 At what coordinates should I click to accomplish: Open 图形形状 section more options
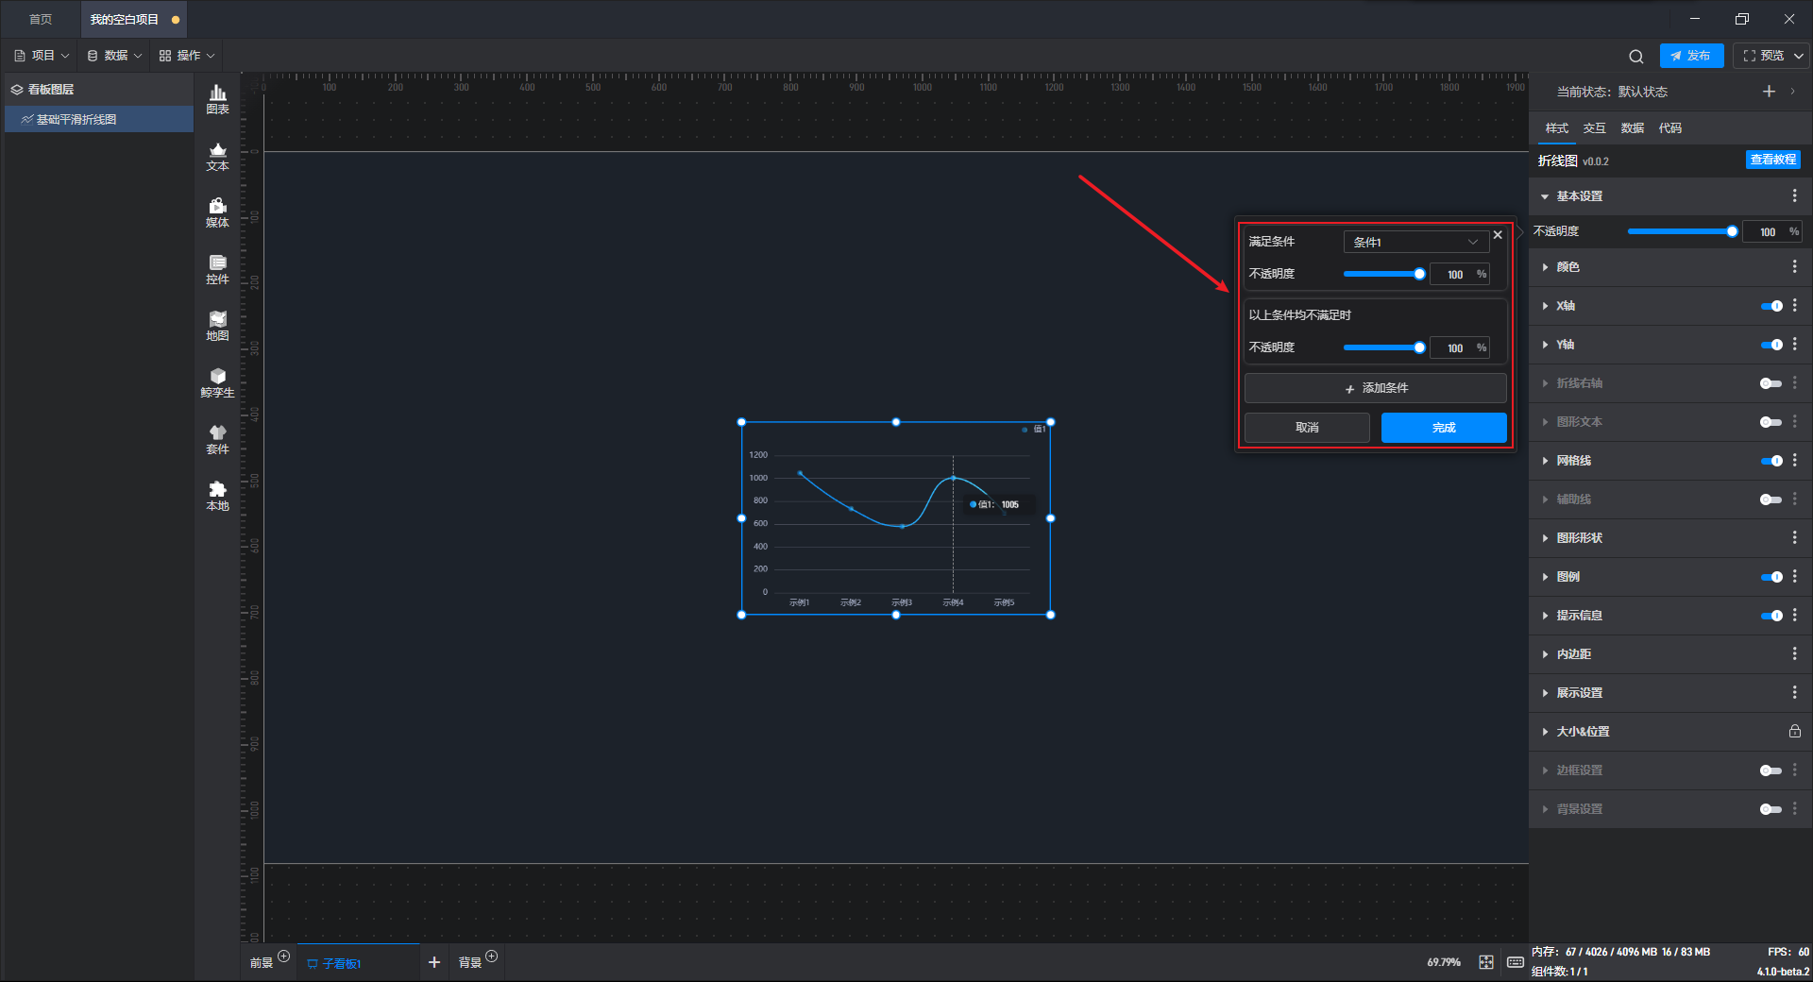(1795, 537)
